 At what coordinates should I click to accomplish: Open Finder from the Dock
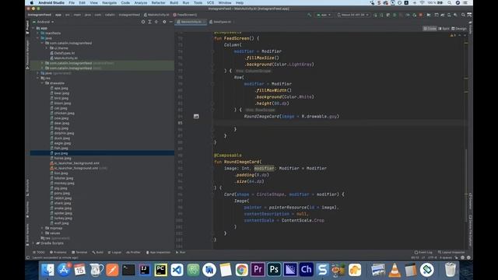(x=47, y=270)
